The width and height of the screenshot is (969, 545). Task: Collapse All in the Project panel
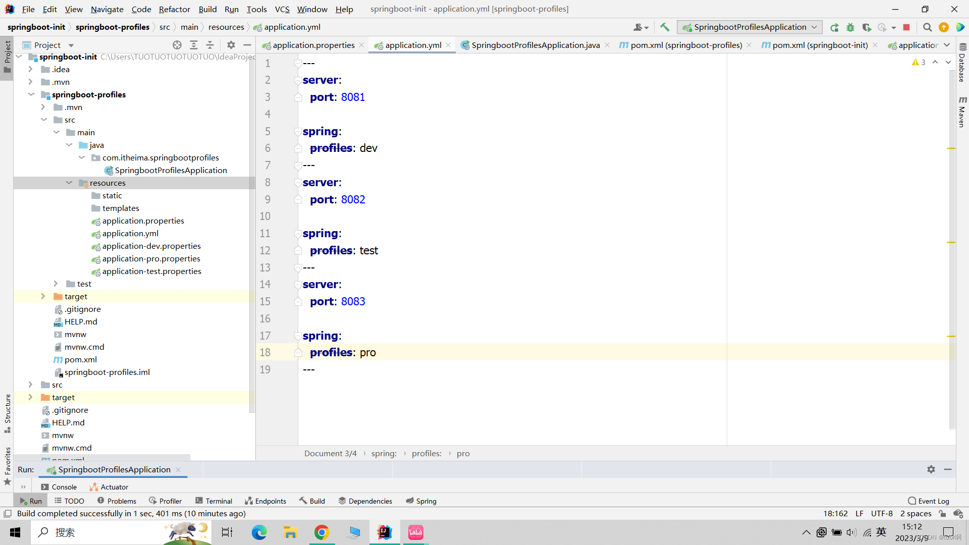pyautogui.click(x=210, y=45)
